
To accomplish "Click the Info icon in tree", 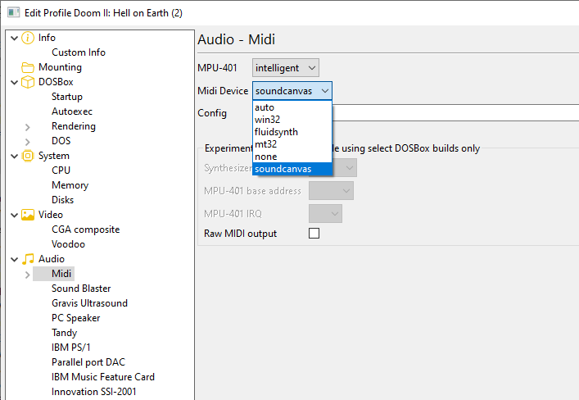I will (28, 38).
